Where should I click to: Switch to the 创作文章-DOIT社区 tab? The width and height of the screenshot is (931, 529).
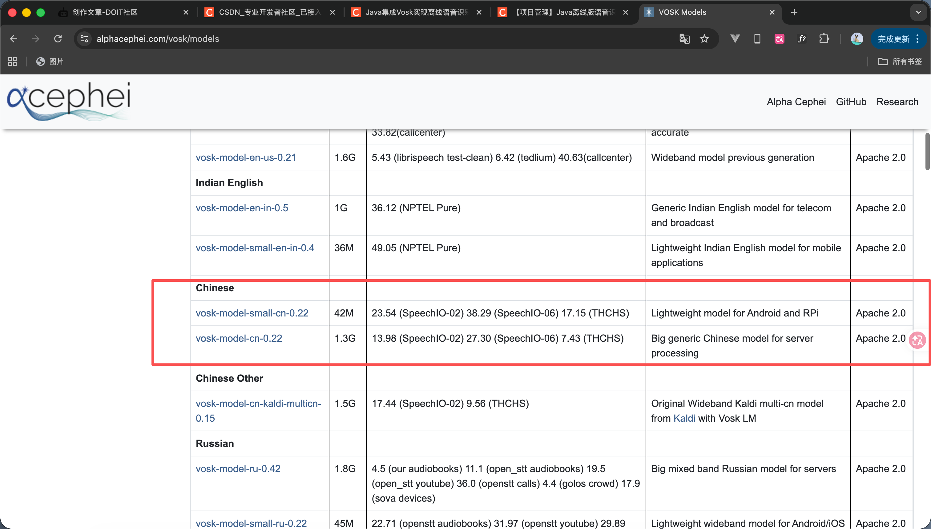[x=106, y=12]
